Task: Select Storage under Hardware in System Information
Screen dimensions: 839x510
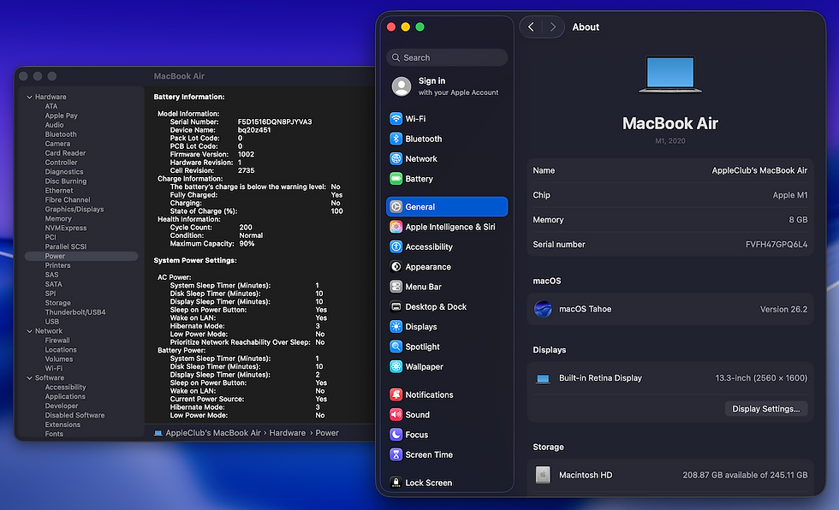Action: pos(58,303)
